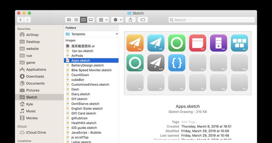Select CustomizedViews.sketch file

91,84
